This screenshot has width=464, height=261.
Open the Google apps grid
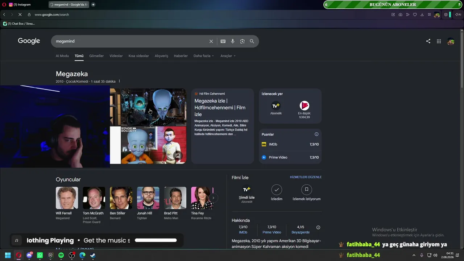(x=439, y=41)
